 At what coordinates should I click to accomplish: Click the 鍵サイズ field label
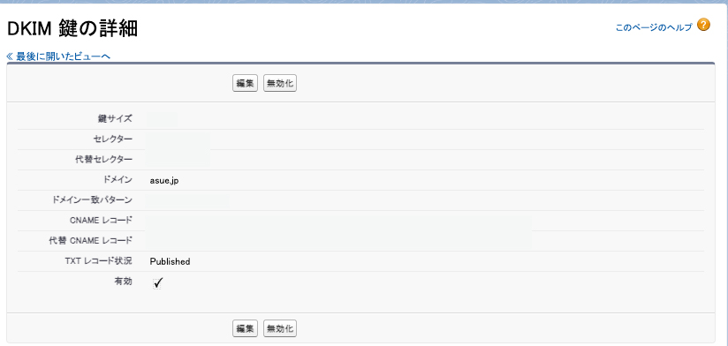click(115, 119)
